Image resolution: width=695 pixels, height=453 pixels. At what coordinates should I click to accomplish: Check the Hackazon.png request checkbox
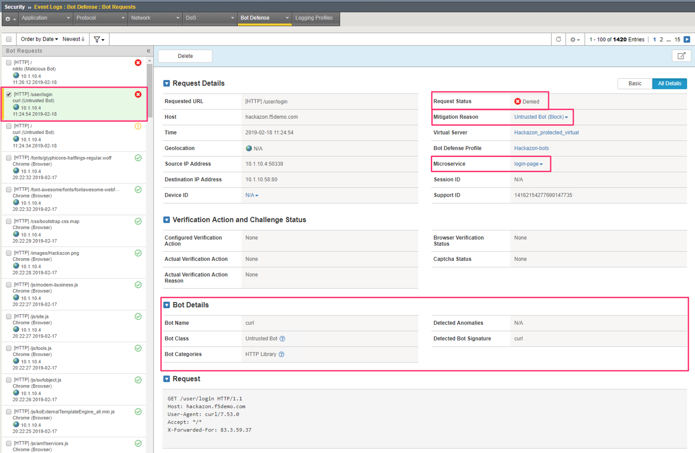(x=9, y=253)
